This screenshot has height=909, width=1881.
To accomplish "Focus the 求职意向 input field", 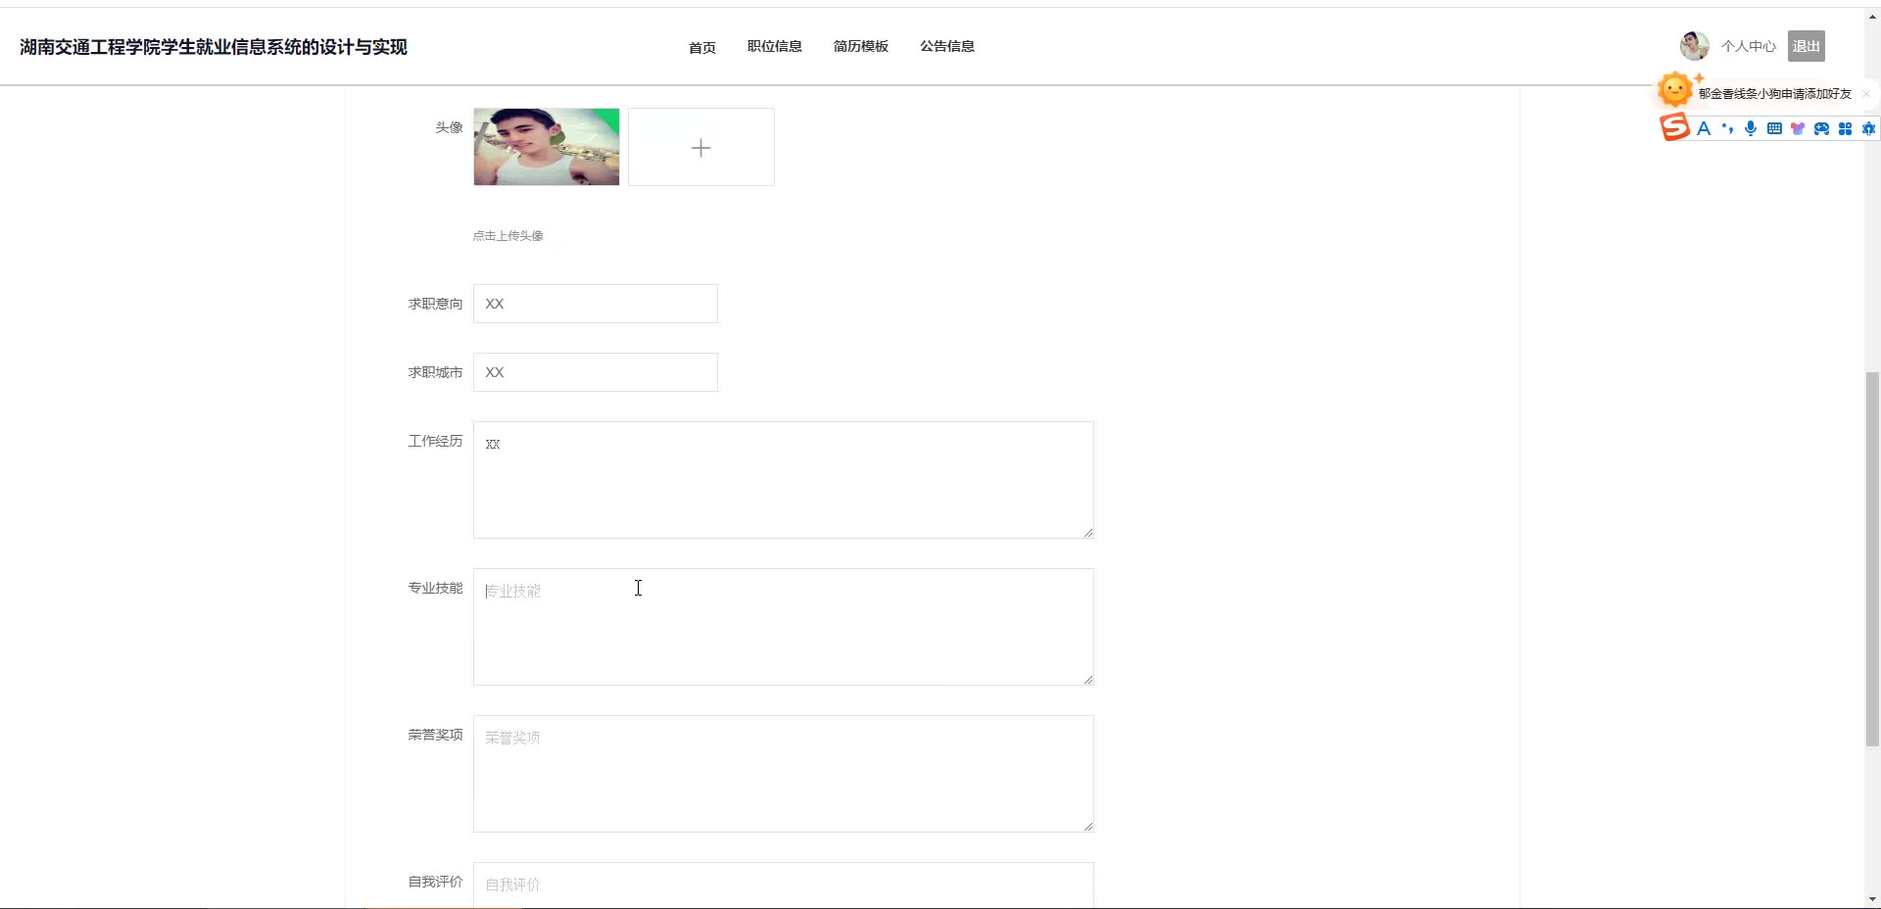I will click(x=596, y=304).
